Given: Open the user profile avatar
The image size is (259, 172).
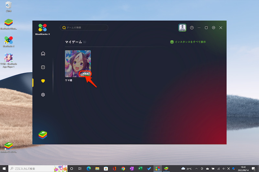Looking at the screenshot, I should pyautogui.click(x=182, y=28).
